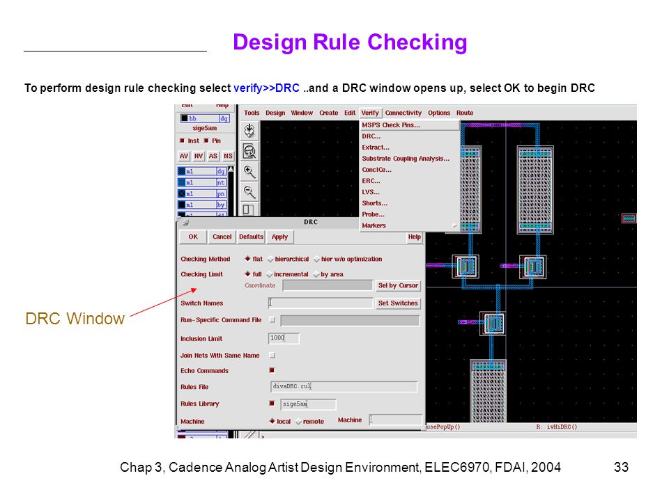Enable Run-Specific Command File checkbox
669x501 pixels.
point(272,320)
